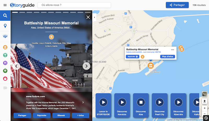This screenshot has height=121, width=209.
Task: Play 'Découvrez Pearl City' tile
Action: click(160, 102)
